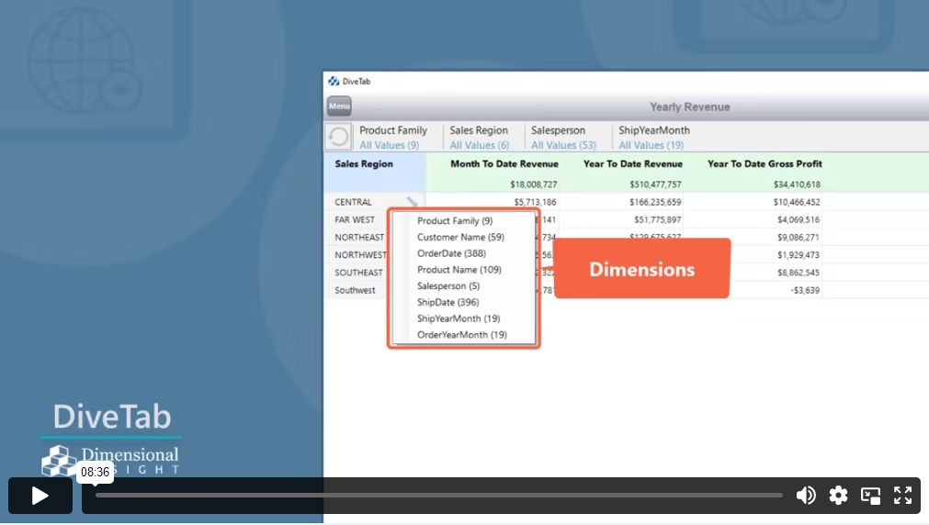Image resolution: width=929 pixels, height=525 pixels.
Task: Click CENTRAL gross profit $10,466,452
Action: pyautogui.click(x=797, y=203)
